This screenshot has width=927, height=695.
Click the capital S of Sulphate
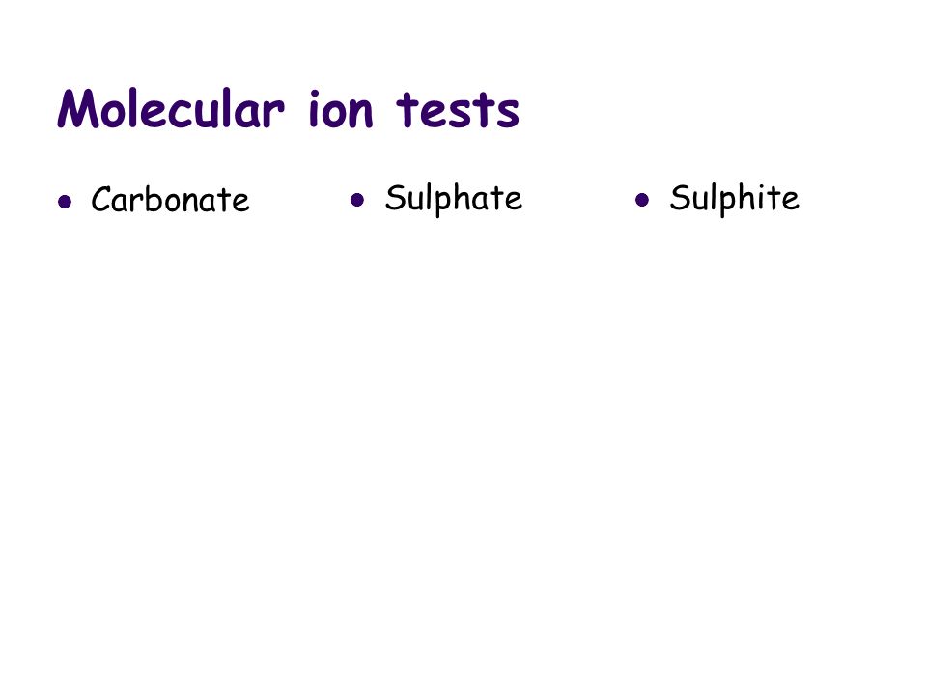[394, 197]
